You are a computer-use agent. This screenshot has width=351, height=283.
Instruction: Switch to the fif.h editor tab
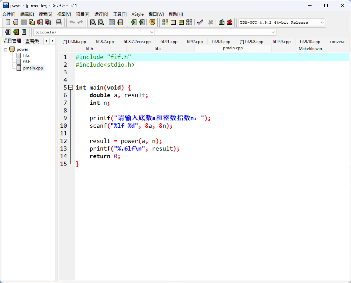point(89,49)
